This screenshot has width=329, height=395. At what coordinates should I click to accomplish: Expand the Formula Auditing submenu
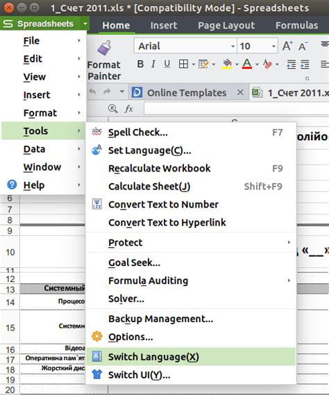pyautogui.click(x=191, y=280)
